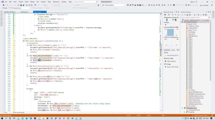
Task: Open the Process dropdown showing iisexpress.exe
Action: point(19,8)
